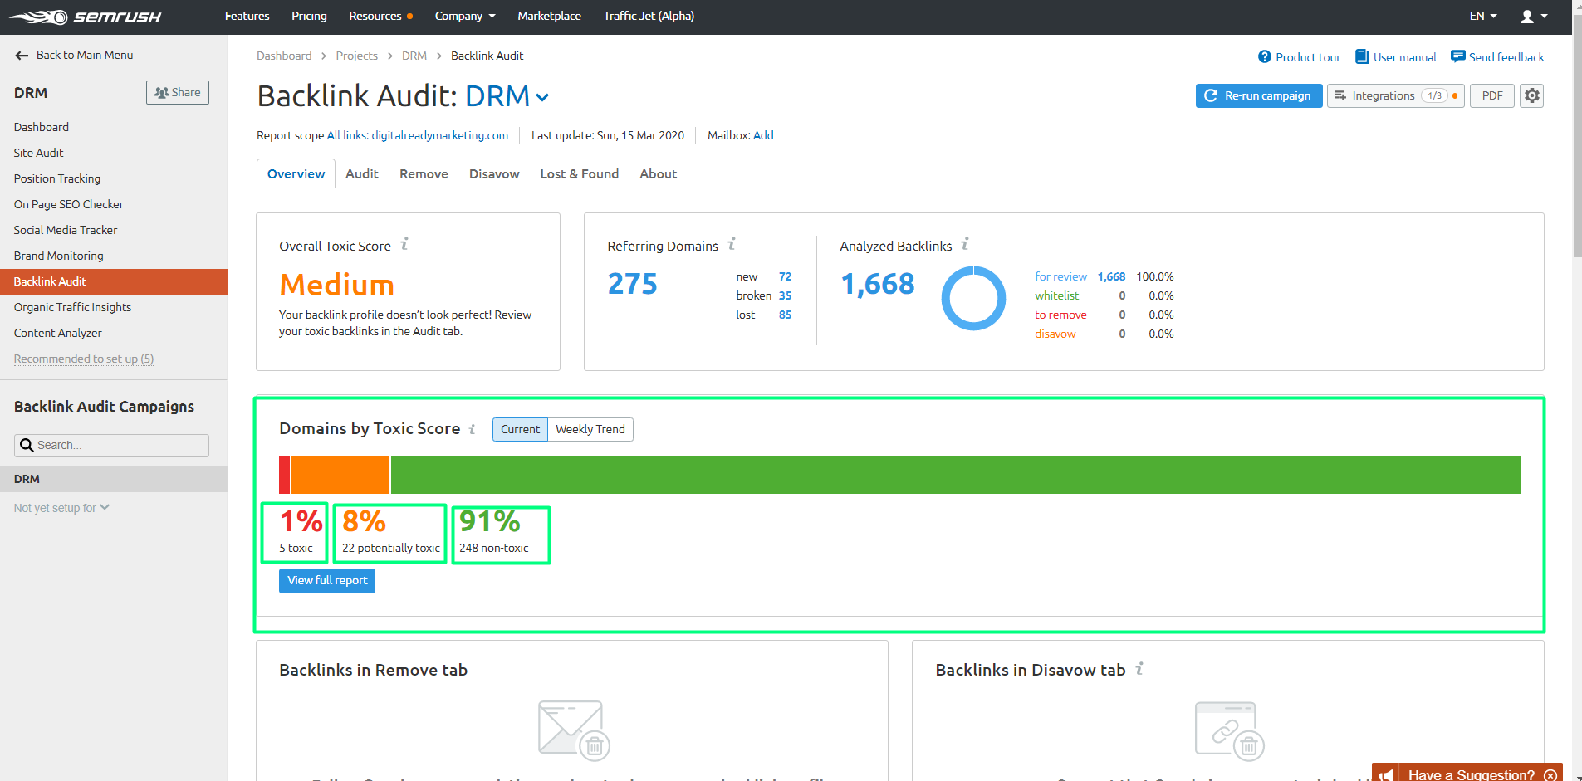Screen dimensions: 1582x781
Task: Expand the DRM project dropdown in title
Action: point(542,97)
